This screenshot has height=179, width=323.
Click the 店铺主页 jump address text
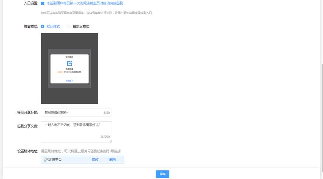point(55,160)
